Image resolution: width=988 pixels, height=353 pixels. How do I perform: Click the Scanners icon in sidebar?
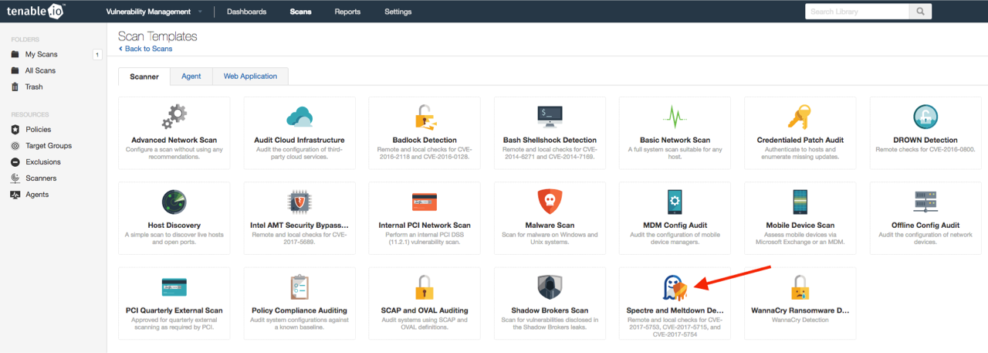click(x=15, y=178)
